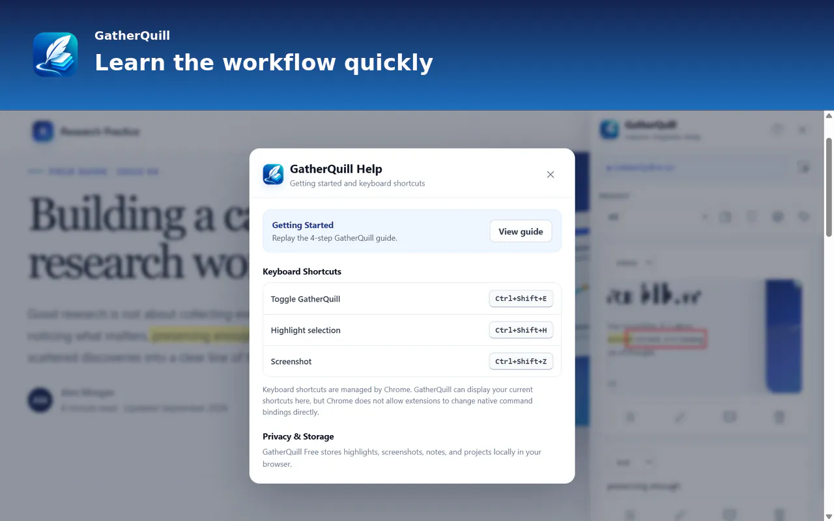Click the page scrollbar thumb
The height and width of the screenshot is (521, 834).
(x=829, y=187)
